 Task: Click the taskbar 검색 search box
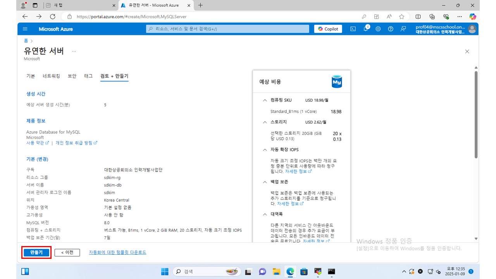click(x=207, y=272)
